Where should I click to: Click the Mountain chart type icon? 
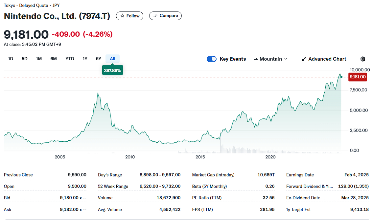256,59
